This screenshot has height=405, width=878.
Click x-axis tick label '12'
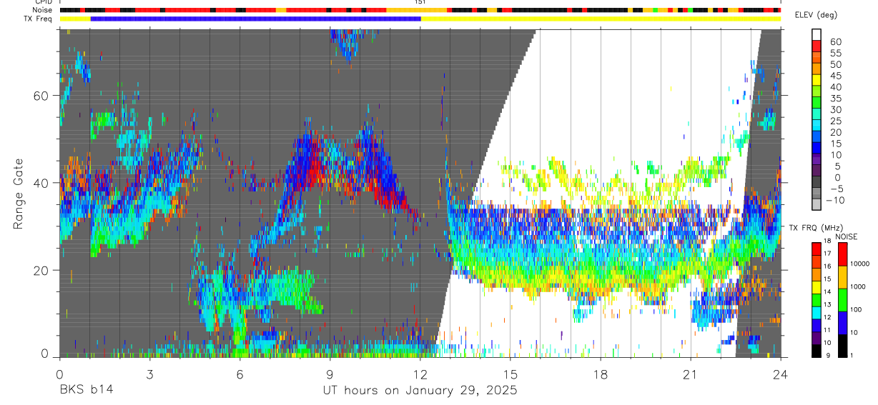(420, 374)
